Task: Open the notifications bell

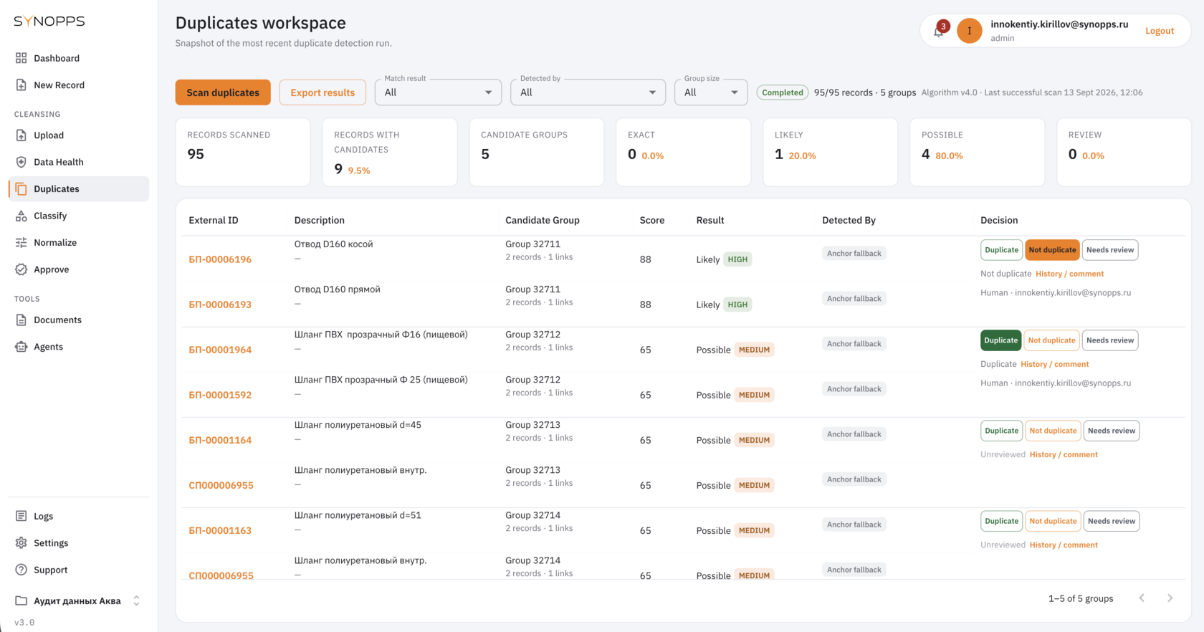Action: click(x=939, y=31)
